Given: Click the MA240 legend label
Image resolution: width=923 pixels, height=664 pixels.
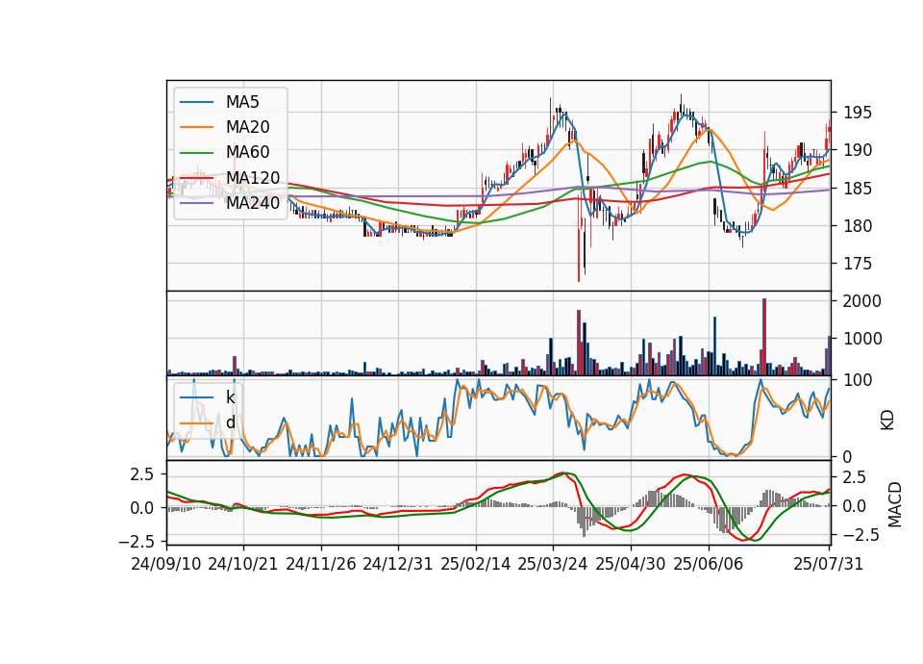Looking at the screenshot, I should tap(253, 203).
